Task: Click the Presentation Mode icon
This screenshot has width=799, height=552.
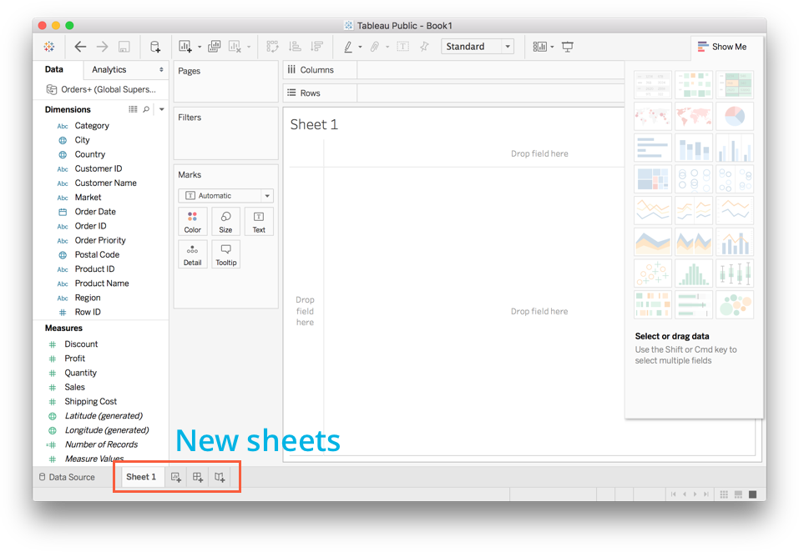Action: tap(568, 47)
